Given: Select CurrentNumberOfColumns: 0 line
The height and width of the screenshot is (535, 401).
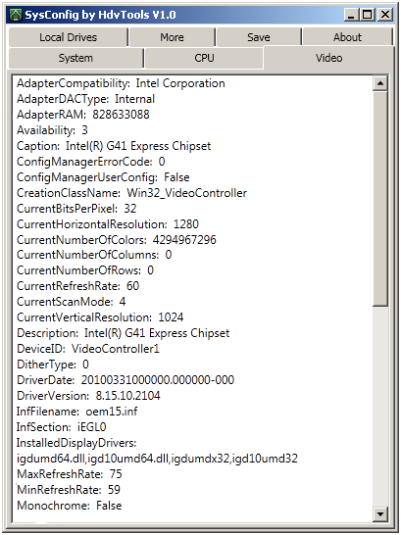Looking at the screenshot, I should [94, 255].
